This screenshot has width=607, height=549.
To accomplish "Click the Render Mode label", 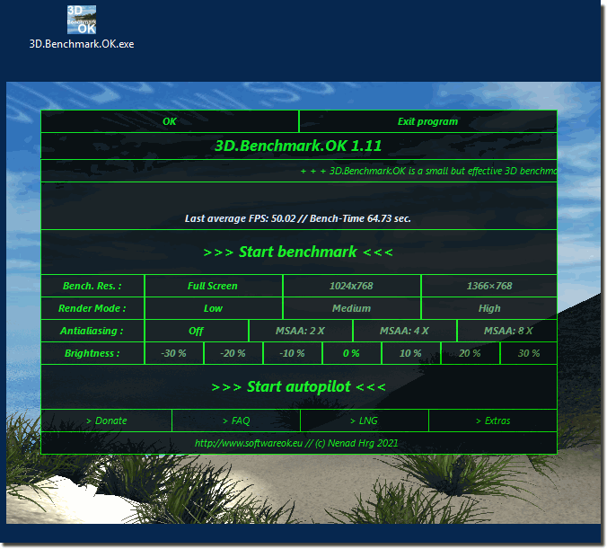I will 92,308.
